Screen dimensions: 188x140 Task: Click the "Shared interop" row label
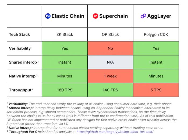pos(23,62)
